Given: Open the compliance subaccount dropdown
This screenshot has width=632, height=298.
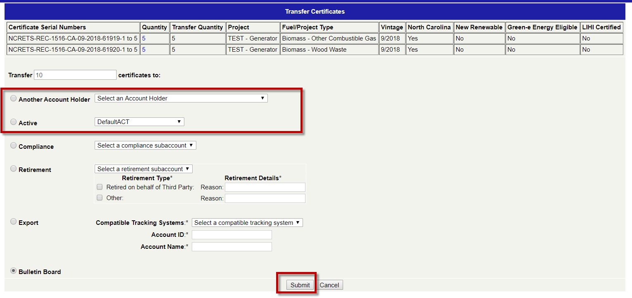Looking at the screenshot, I should point(145,145).
